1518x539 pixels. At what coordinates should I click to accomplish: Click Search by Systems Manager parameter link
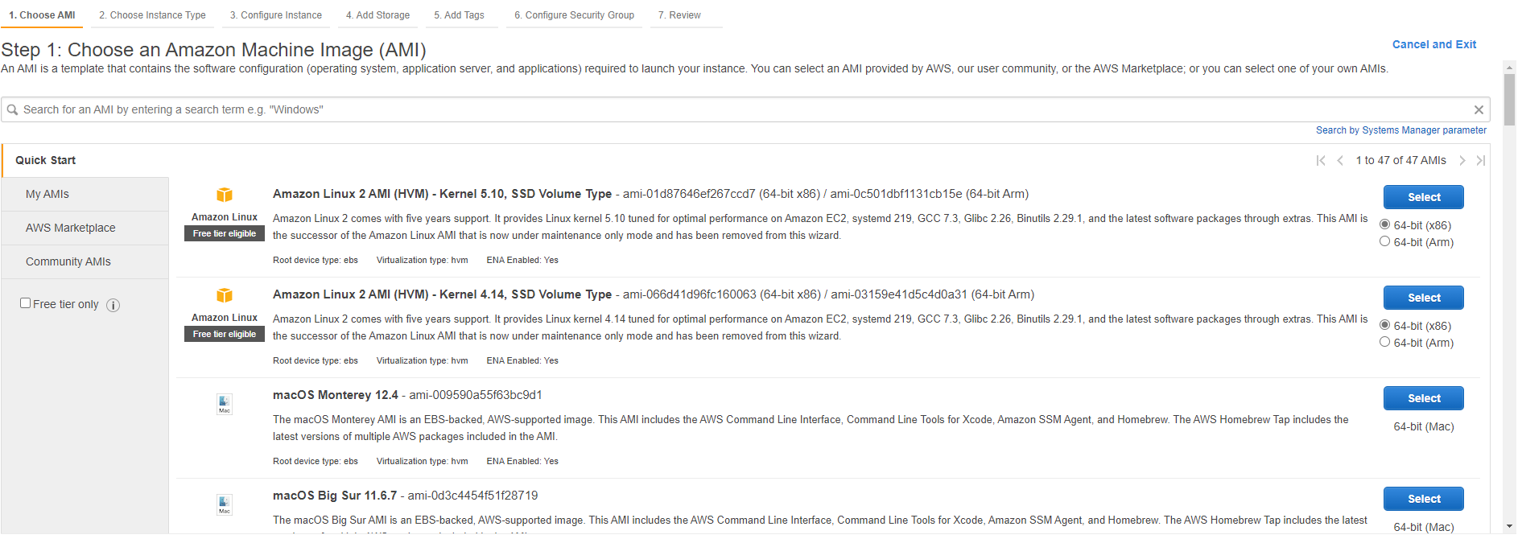(x=1401, y=130)
